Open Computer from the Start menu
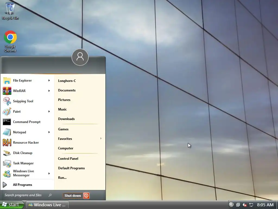 pyautogui.click(x=66, y=148)
